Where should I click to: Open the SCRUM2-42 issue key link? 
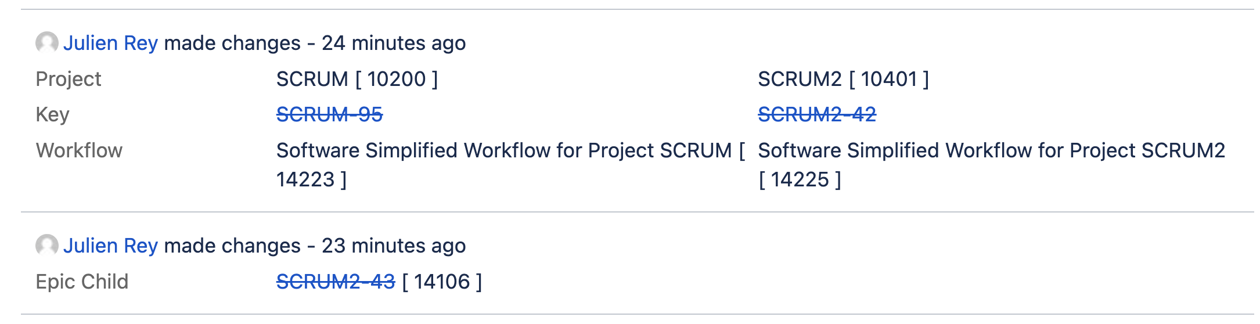pyautogui.click(x=817, y=114)
